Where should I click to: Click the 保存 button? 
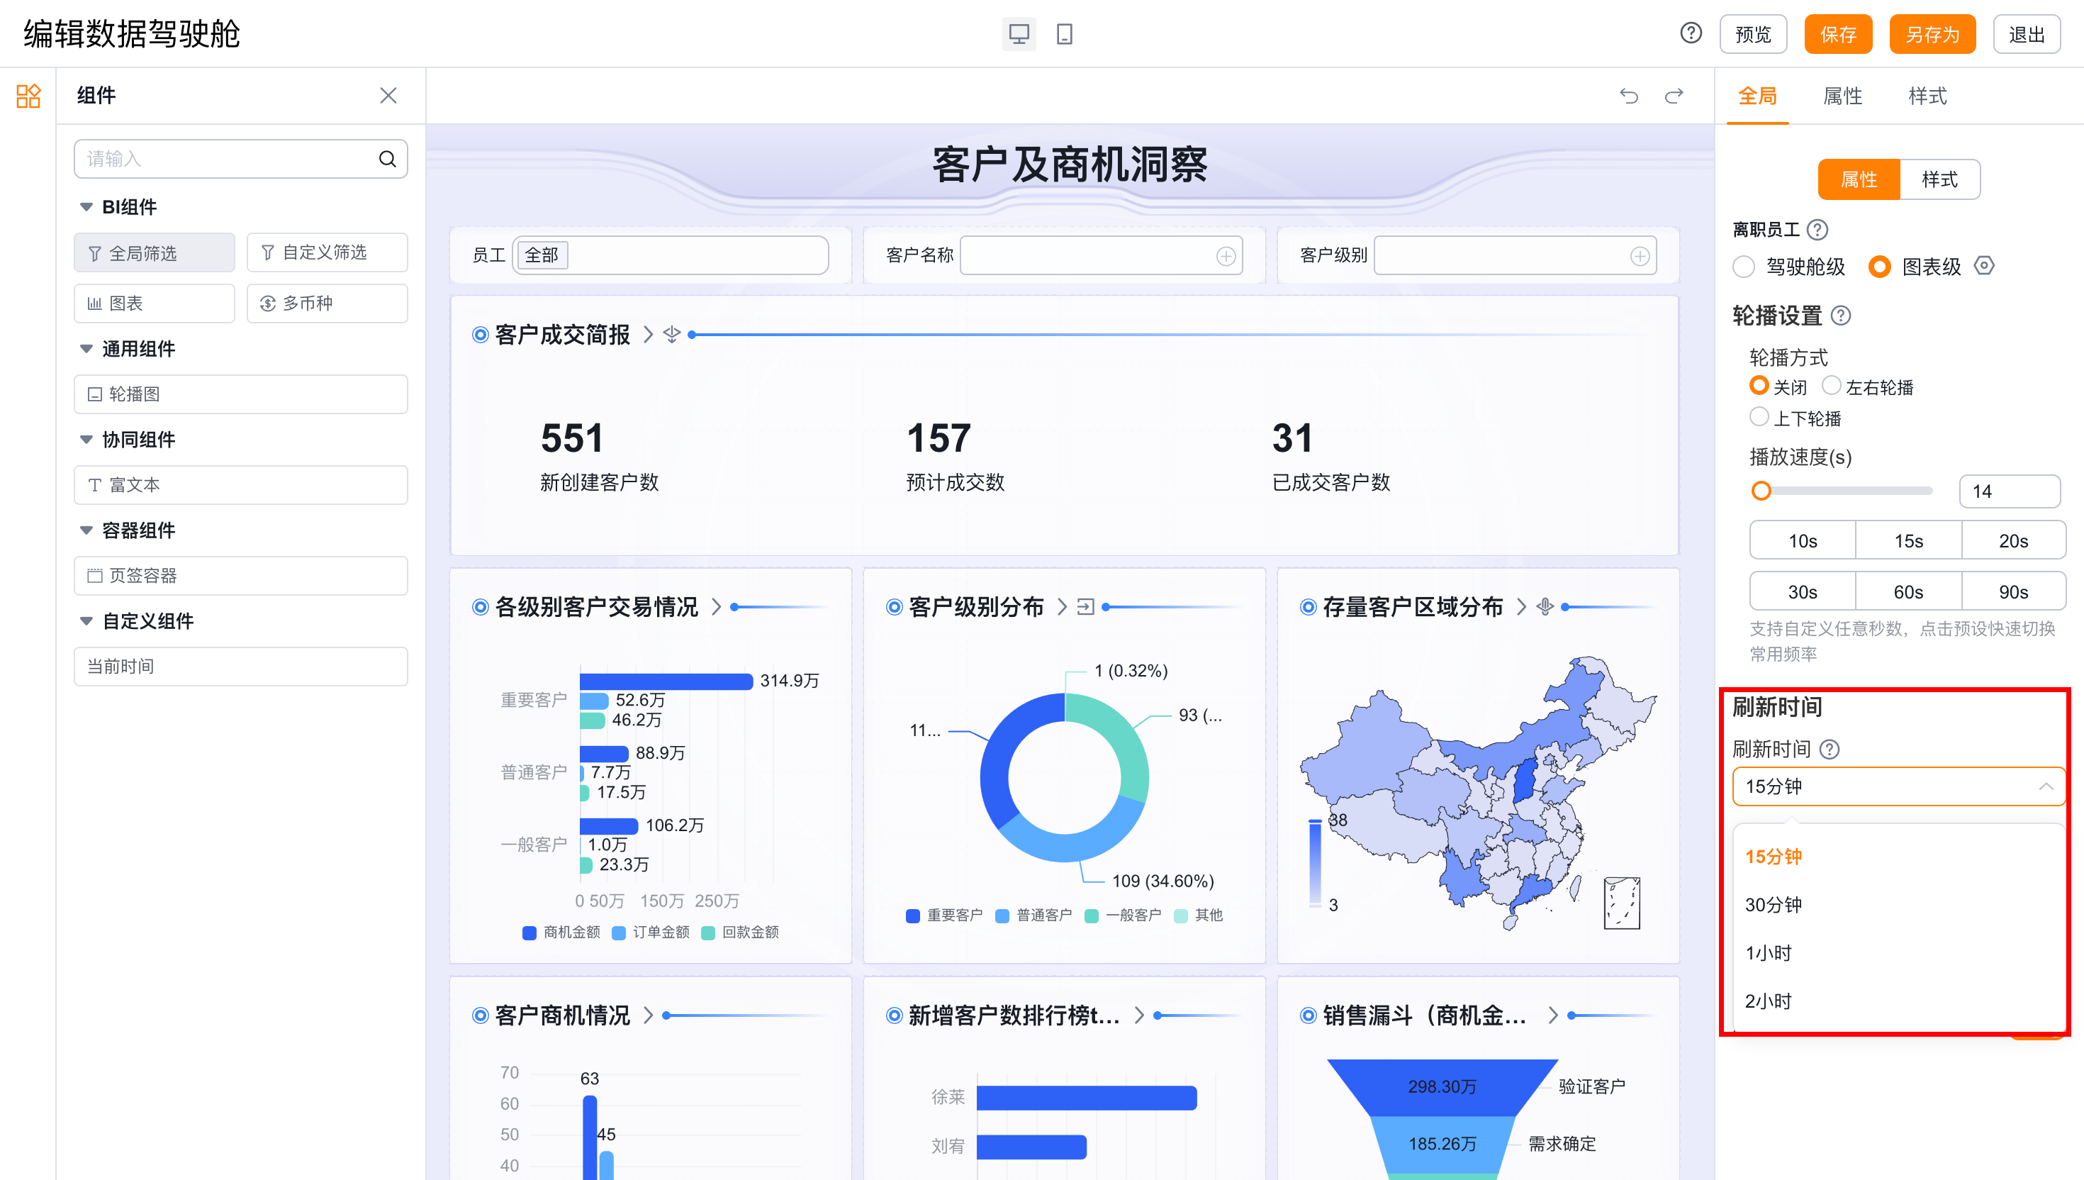coord(1838,34)
